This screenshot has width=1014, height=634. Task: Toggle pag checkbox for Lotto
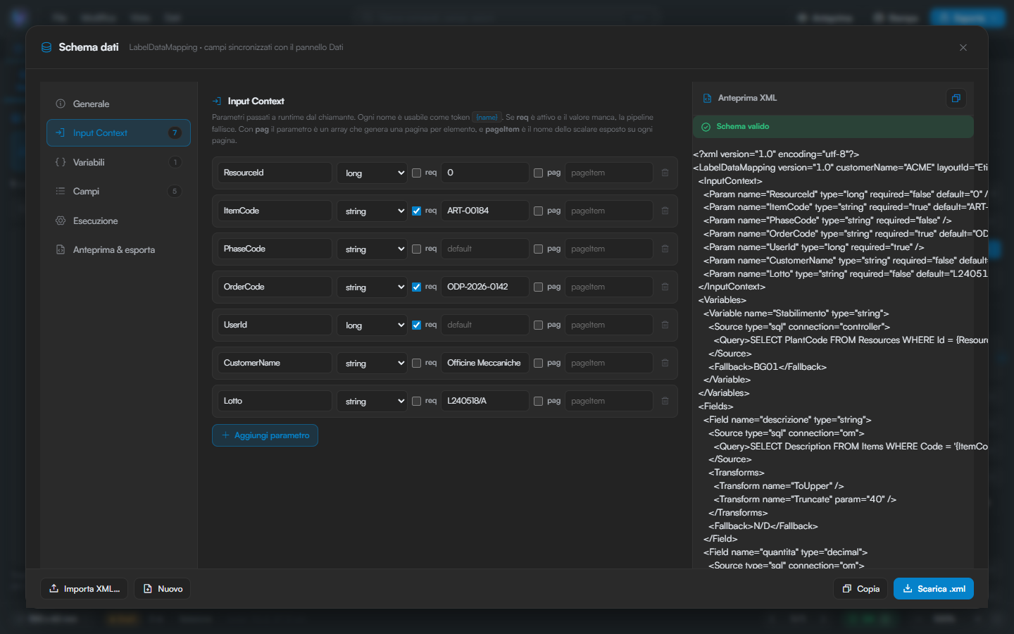[538, 401]
